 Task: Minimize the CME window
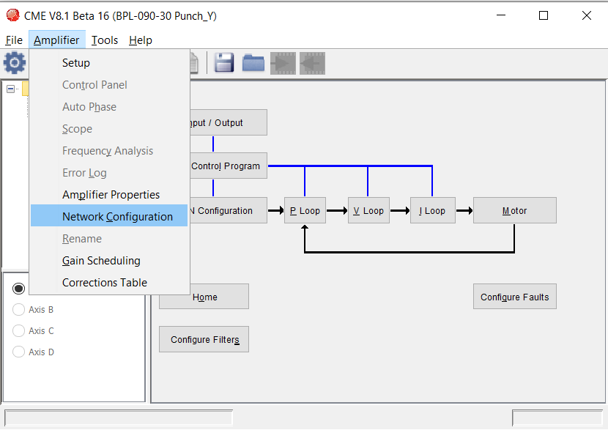501,15
